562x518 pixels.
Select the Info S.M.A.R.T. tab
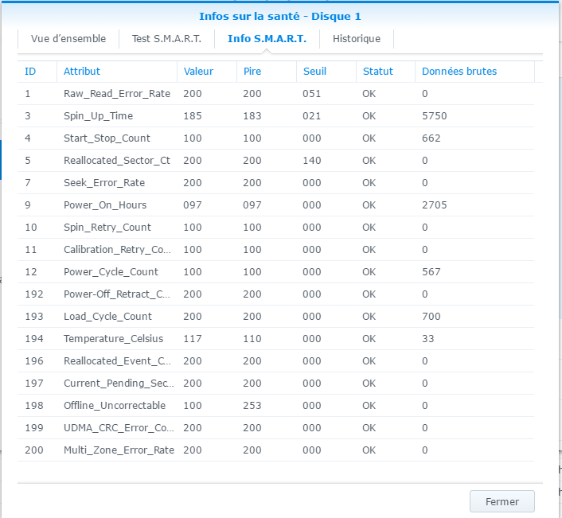267,39
